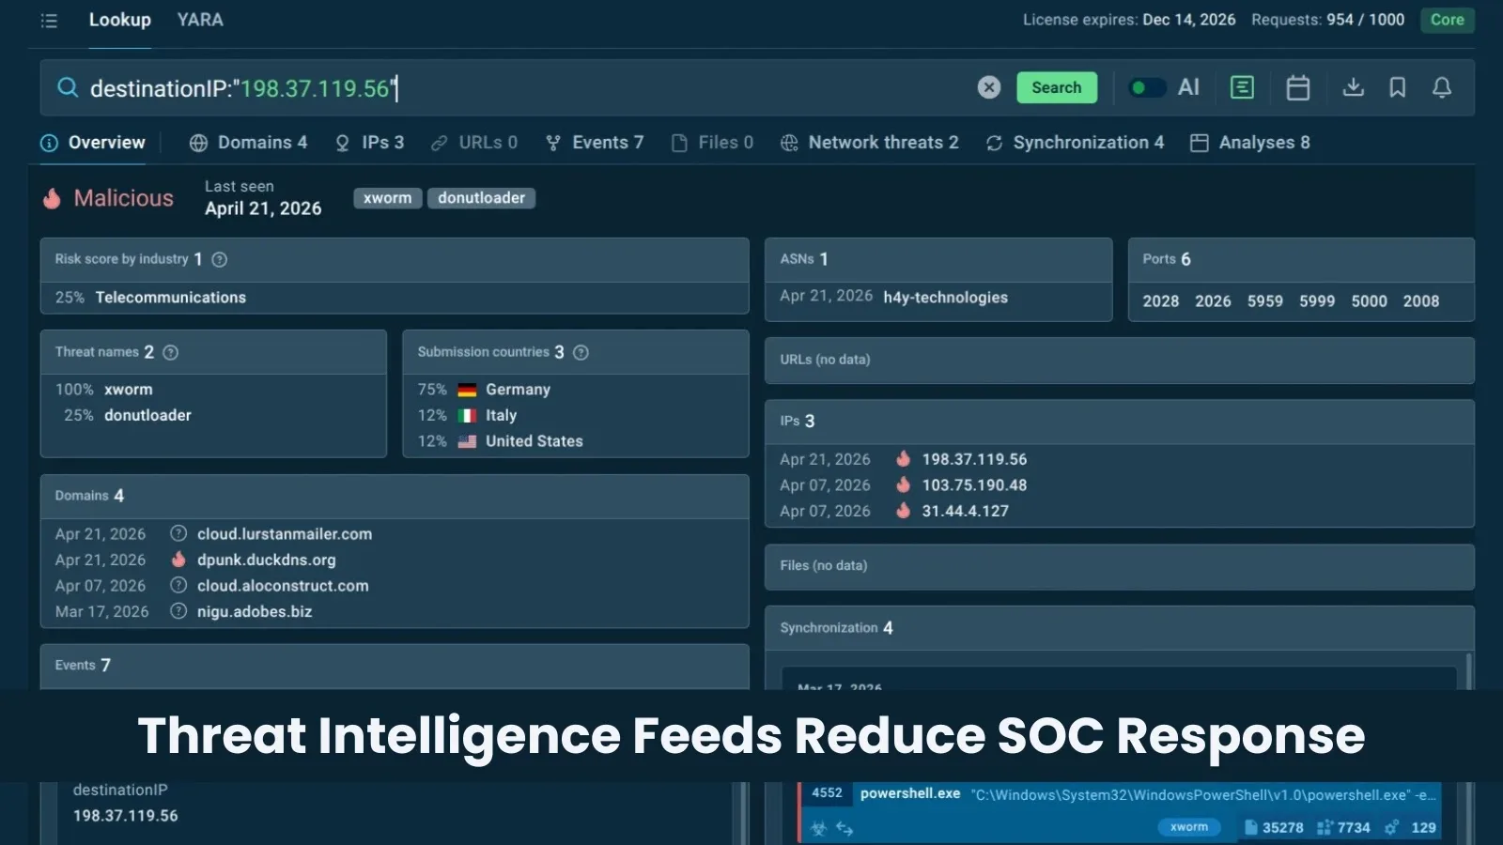Click the Synchronization panel scrollbar
Viewport: 1503px width, 845px height.
pos(1468,671)
